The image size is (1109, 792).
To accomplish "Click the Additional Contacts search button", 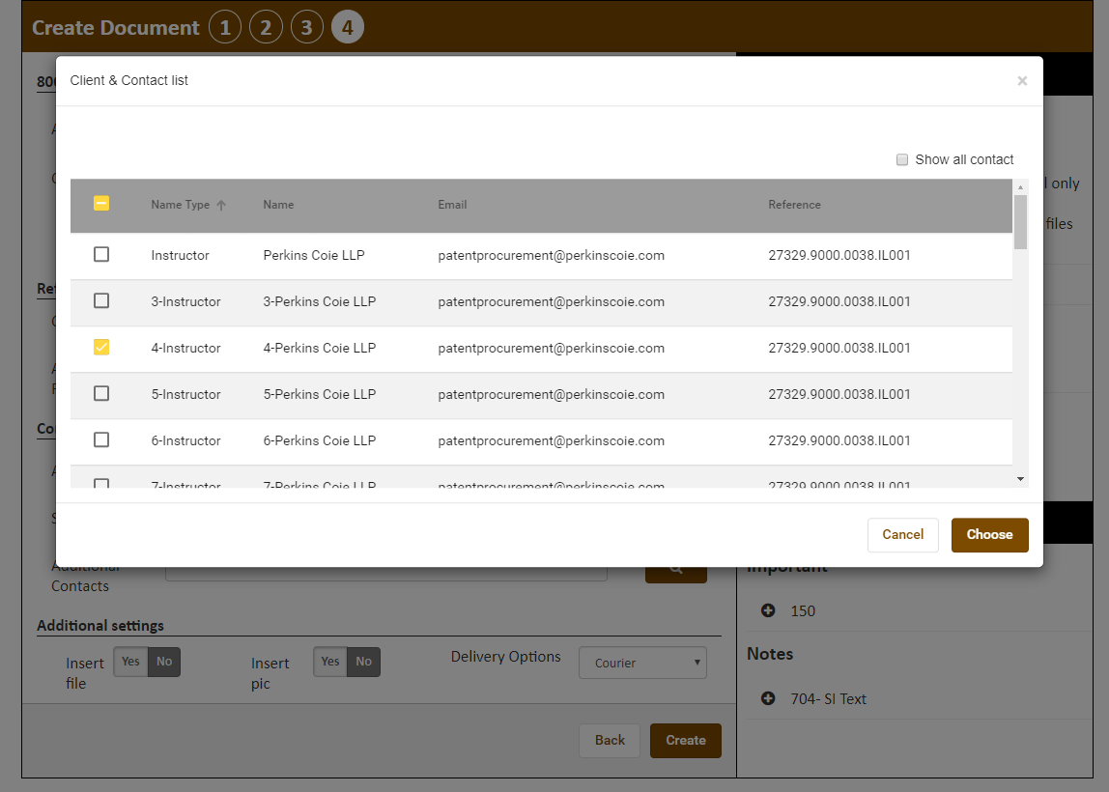I will coord(675,574).
